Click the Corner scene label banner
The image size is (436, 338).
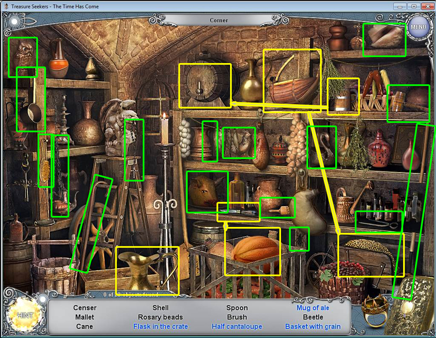(x=218, y=20)
